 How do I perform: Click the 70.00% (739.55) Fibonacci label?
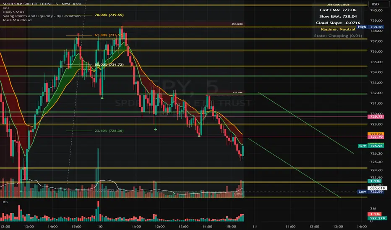pos(109,15)
